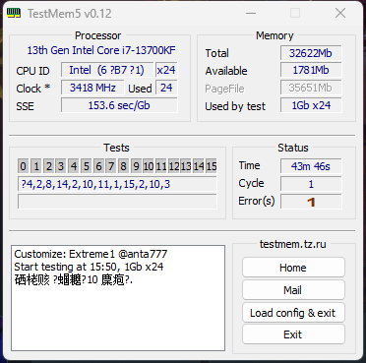Close the TestMem5 window

[x=340, y=13]
